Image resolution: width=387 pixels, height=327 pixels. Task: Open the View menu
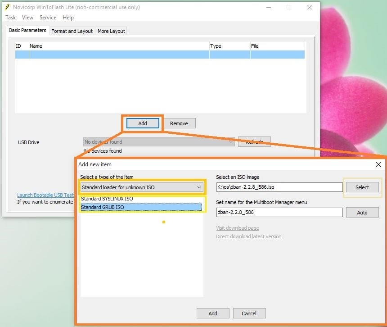[27, 17]
